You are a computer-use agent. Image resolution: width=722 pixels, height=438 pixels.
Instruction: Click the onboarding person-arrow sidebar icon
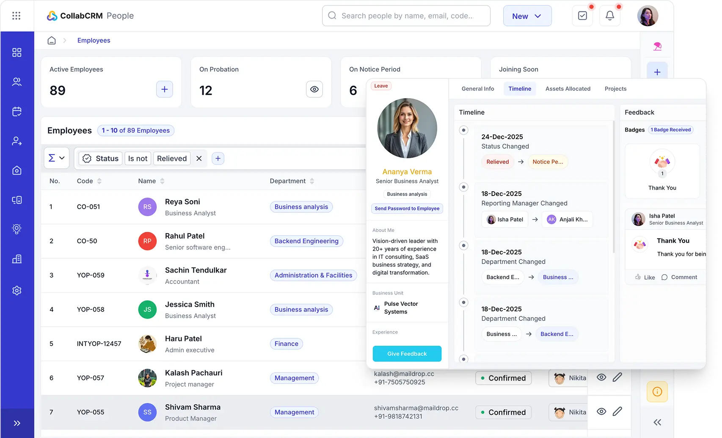[x=17, y=141]
